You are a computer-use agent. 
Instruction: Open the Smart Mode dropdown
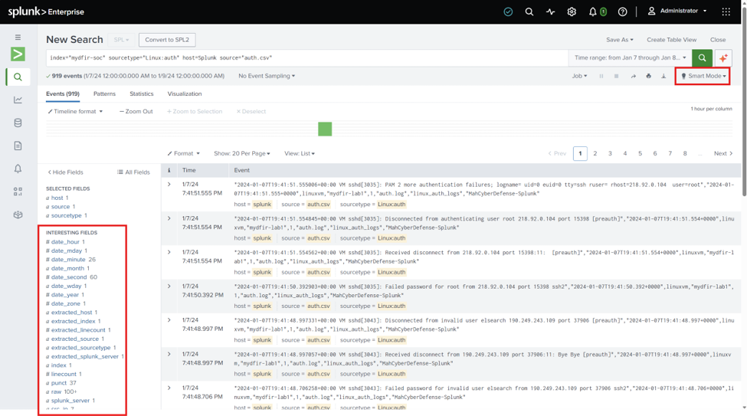tap(703, 76)
